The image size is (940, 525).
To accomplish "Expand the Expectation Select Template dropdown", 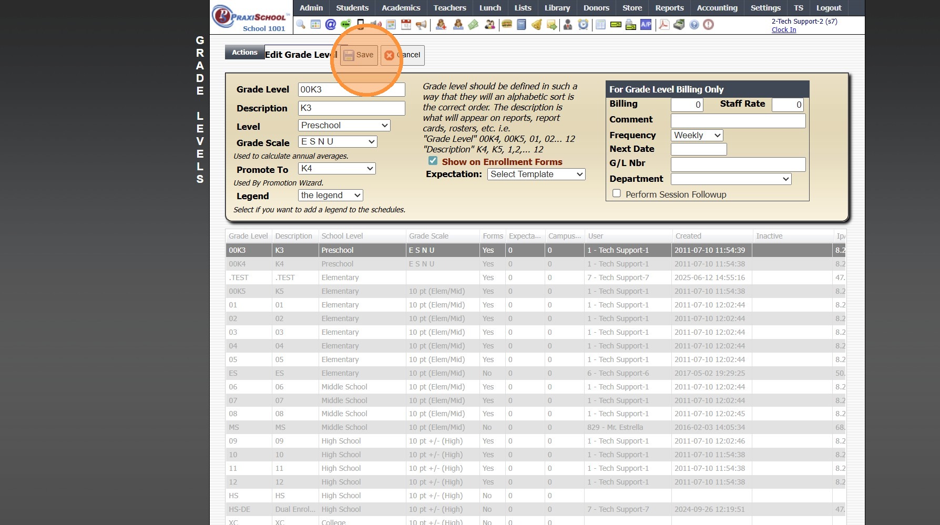I will 536,174.
